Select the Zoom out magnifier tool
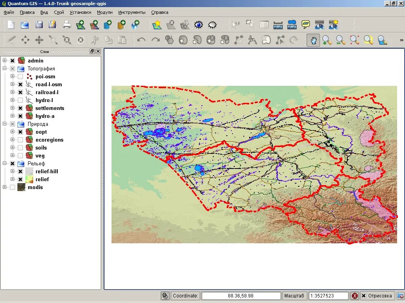The image size is (405, 303). (341, 40)
